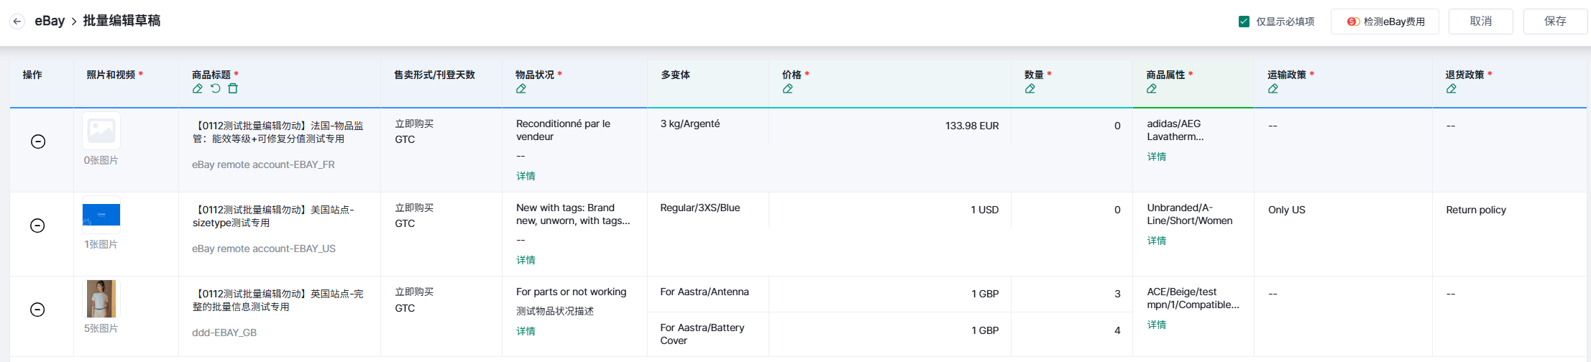1591x362 pixels.
Task: Click 检测eBay费用 button
Action: pyautogui.click(x=1385, y=22)
